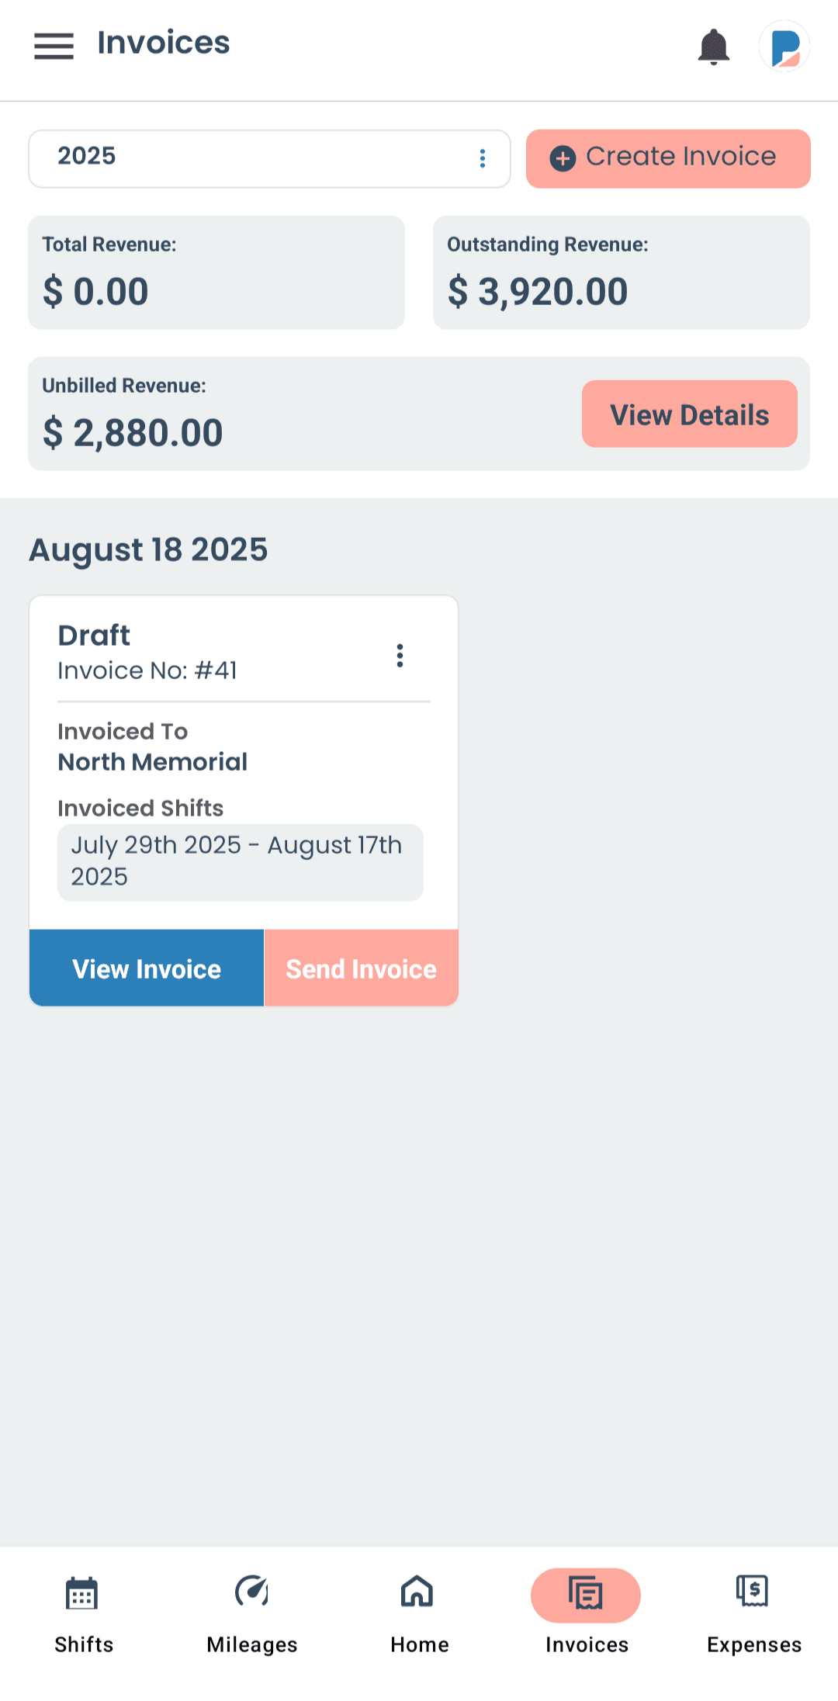Click the North Memorial client name
The height and width of the screenshot is (1701, 838).
pos(153,762)
